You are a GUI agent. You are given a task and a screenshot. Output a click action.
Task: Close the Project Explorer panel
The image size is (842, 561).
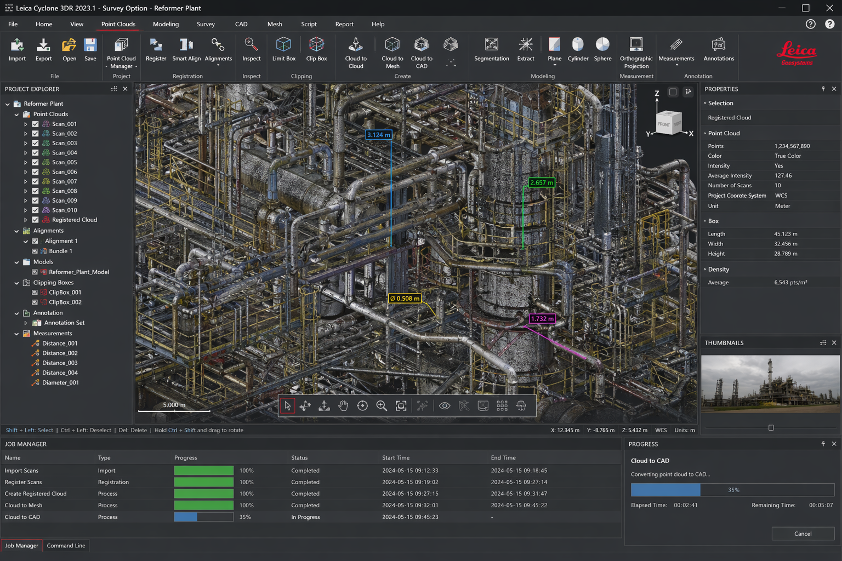click(125, 89)
